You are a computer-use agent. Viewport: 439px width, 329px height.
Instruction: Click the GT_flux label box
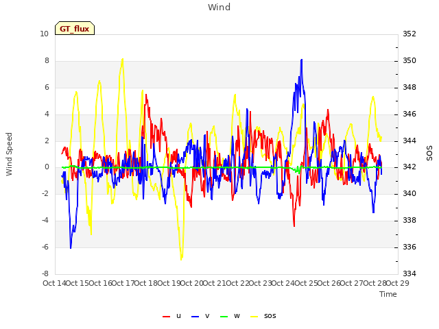pos(75,28)
